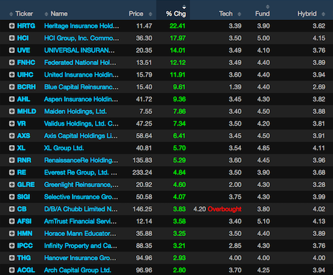Open the AHL ticker link
This screenshot has height=275, width=333.
(24, 99)
